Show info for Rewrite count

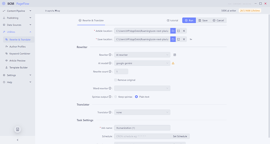110,72
